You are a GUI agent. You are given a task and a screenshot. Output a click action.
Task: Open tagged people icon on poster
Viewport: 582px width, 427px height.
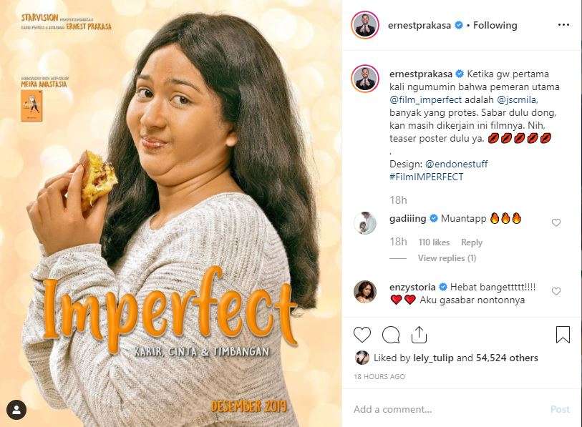[16, 410]
